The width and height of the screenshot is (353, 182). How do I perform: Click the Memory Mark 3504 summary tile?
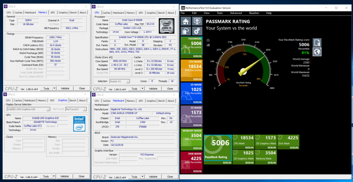point(266,157)
